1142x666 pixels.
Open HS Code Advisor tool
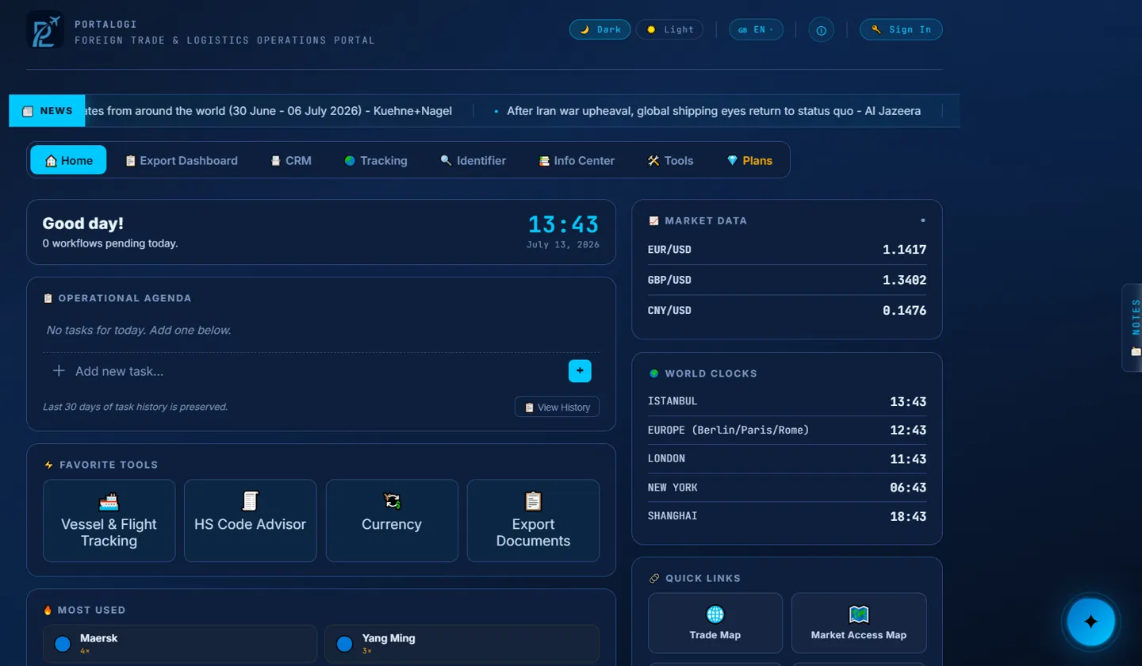tap(251, 521)
